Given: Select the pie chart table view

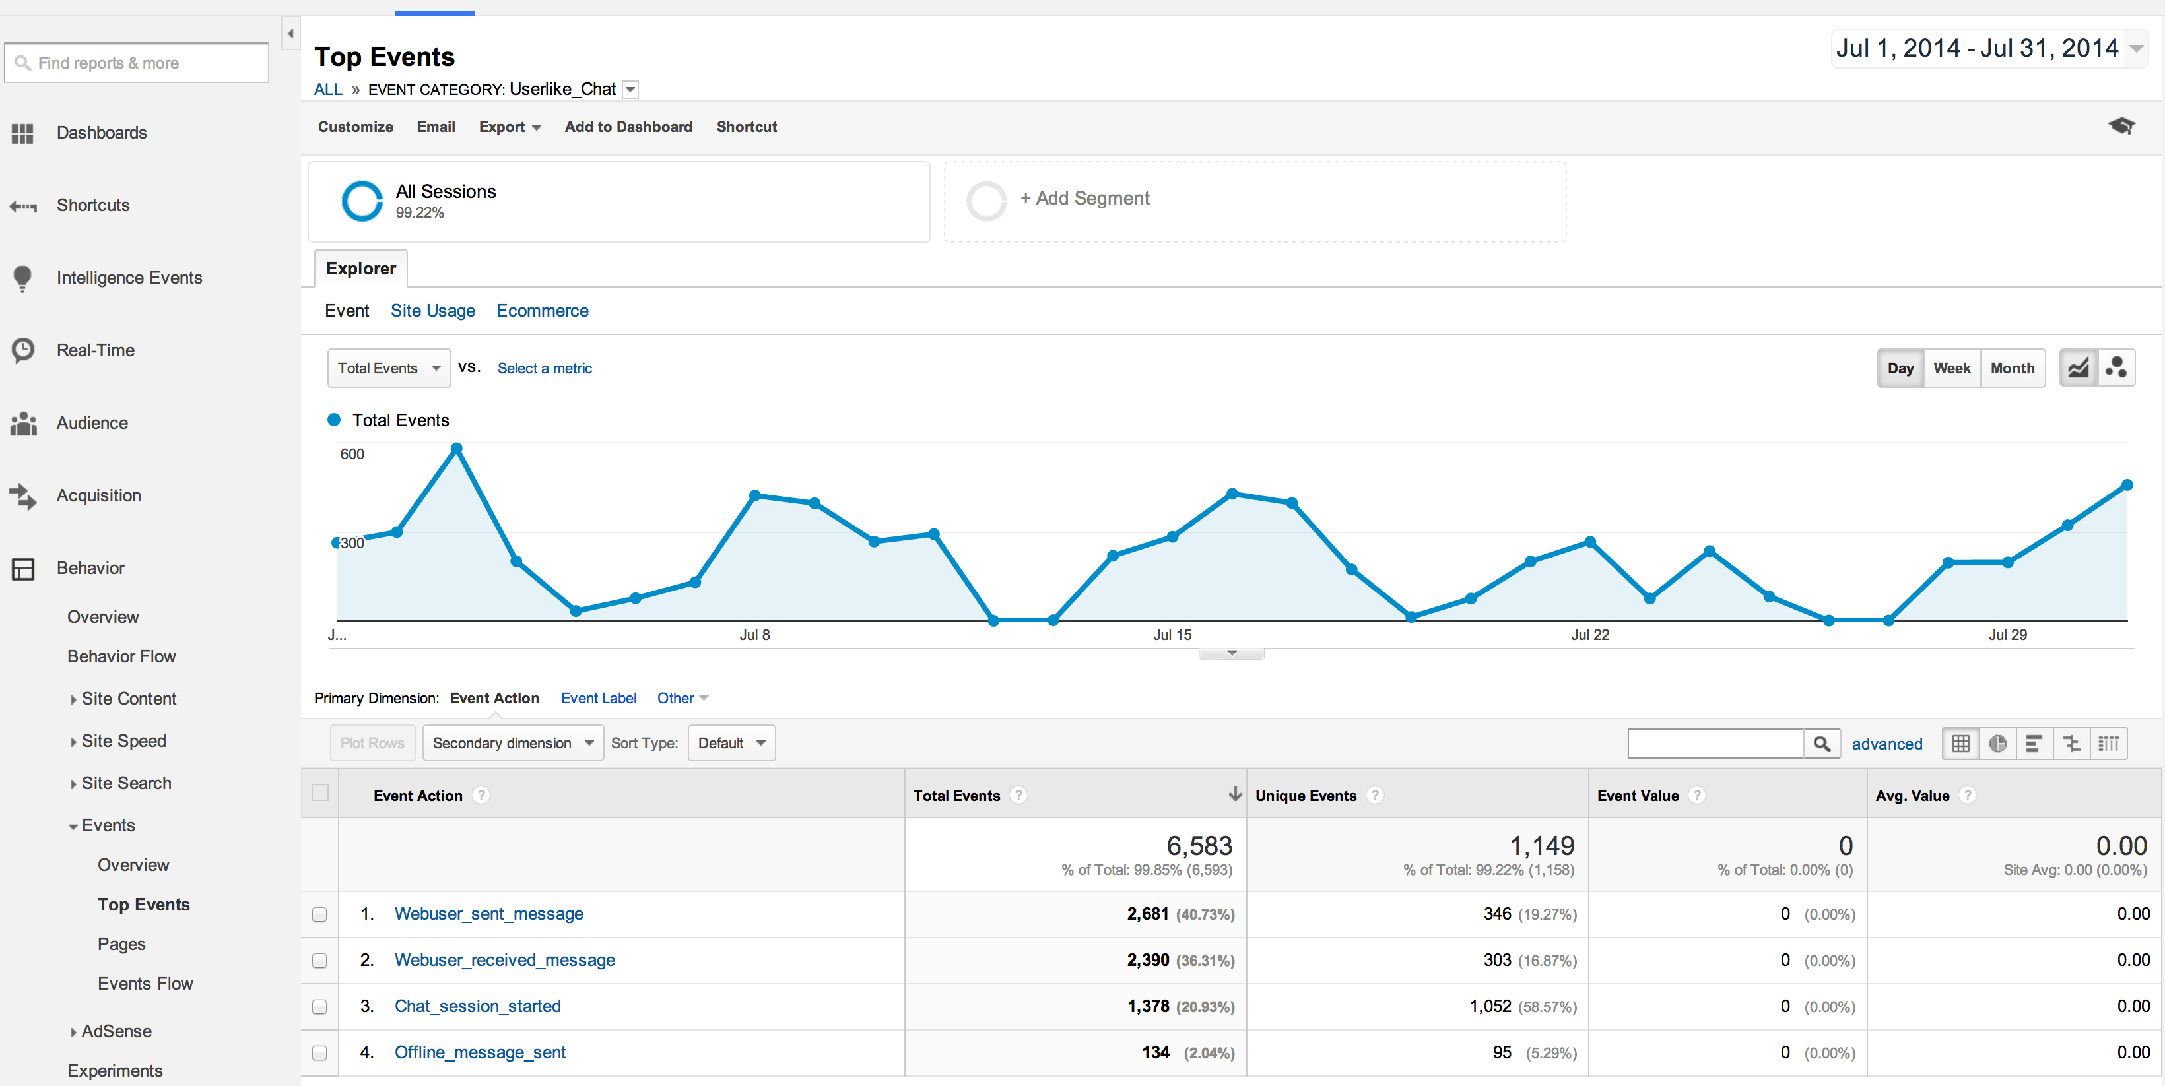Looking at the screenshot, I should tap(1997, 744).
